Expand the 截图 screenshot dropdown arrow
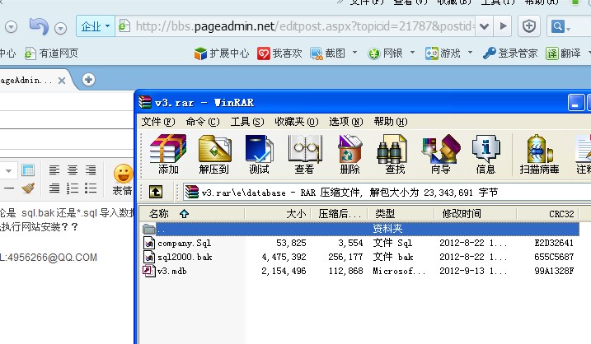This screenshot has height=344, width=591. [353, 53]
